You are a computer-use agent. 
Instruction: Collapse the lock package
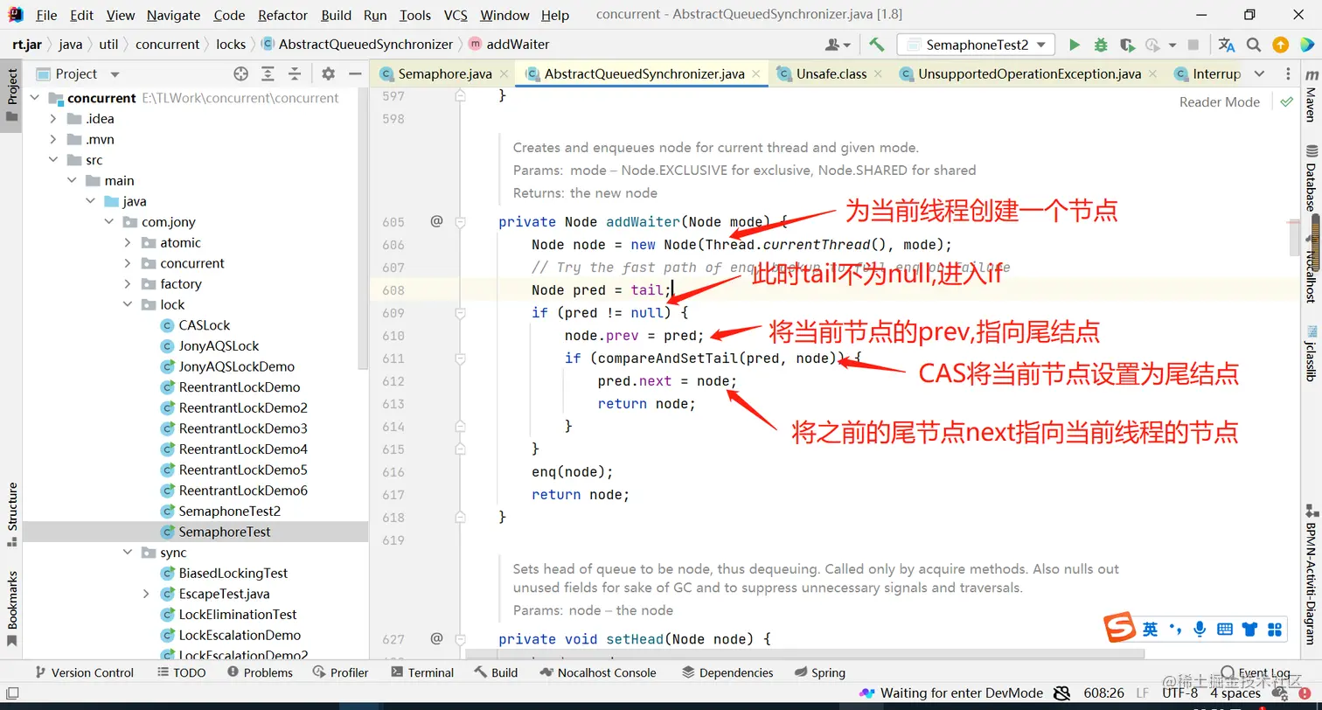(x=128, y=305)
